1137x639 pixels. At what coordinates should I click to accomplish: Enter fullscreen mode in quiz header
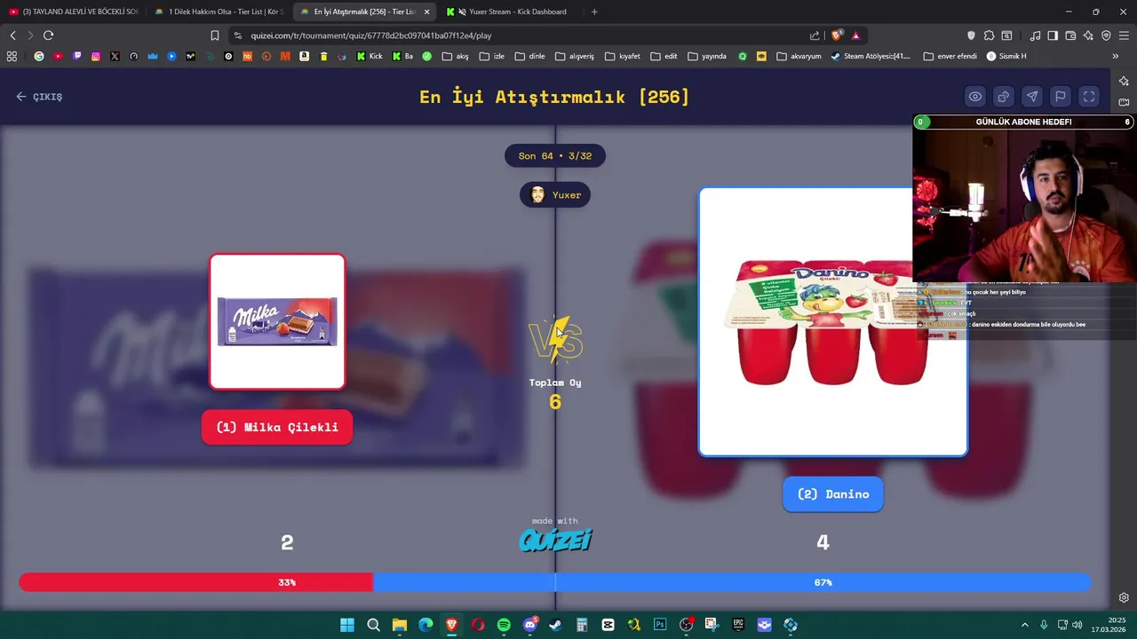(x=1089, y=97)
